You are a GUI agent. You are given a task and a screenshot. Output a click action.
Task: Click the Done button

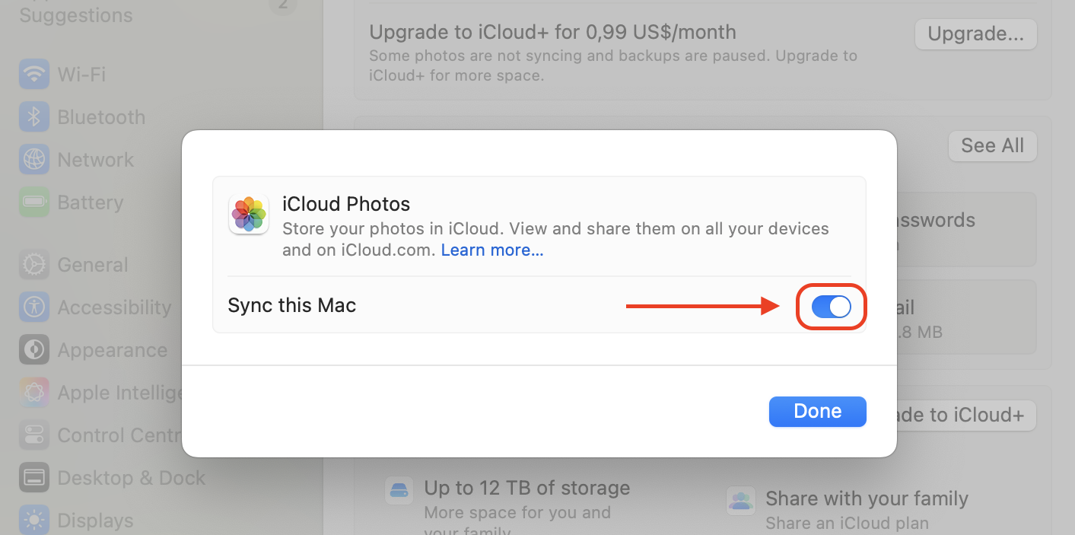click(817, 411)
